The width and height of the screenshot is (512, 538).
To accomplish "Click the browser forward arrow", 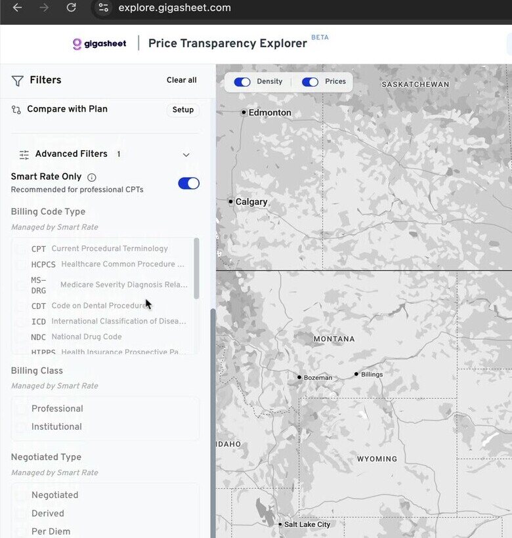I will pyautogui.click(x=44, y=8).
